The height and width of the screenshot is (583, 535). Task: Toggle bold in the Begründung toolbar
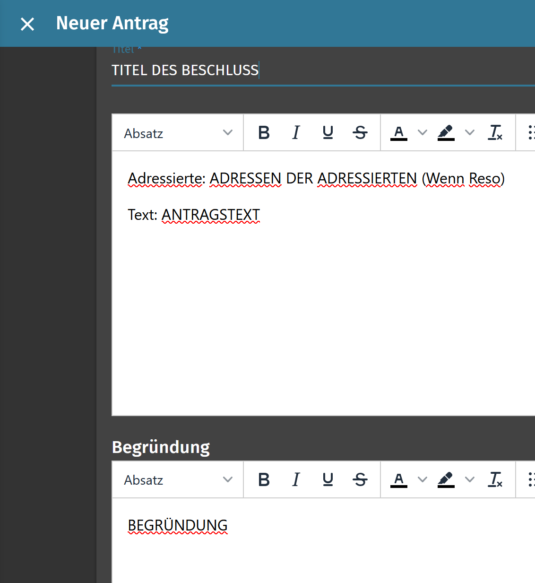(264, 479)
